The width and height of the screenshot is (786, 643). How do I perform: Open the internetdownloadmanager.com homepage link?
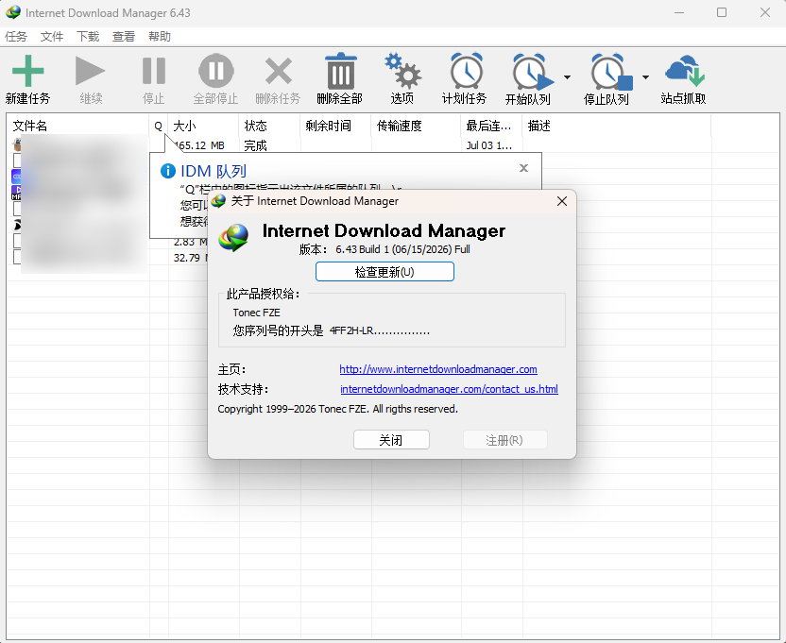coord(438,369)
